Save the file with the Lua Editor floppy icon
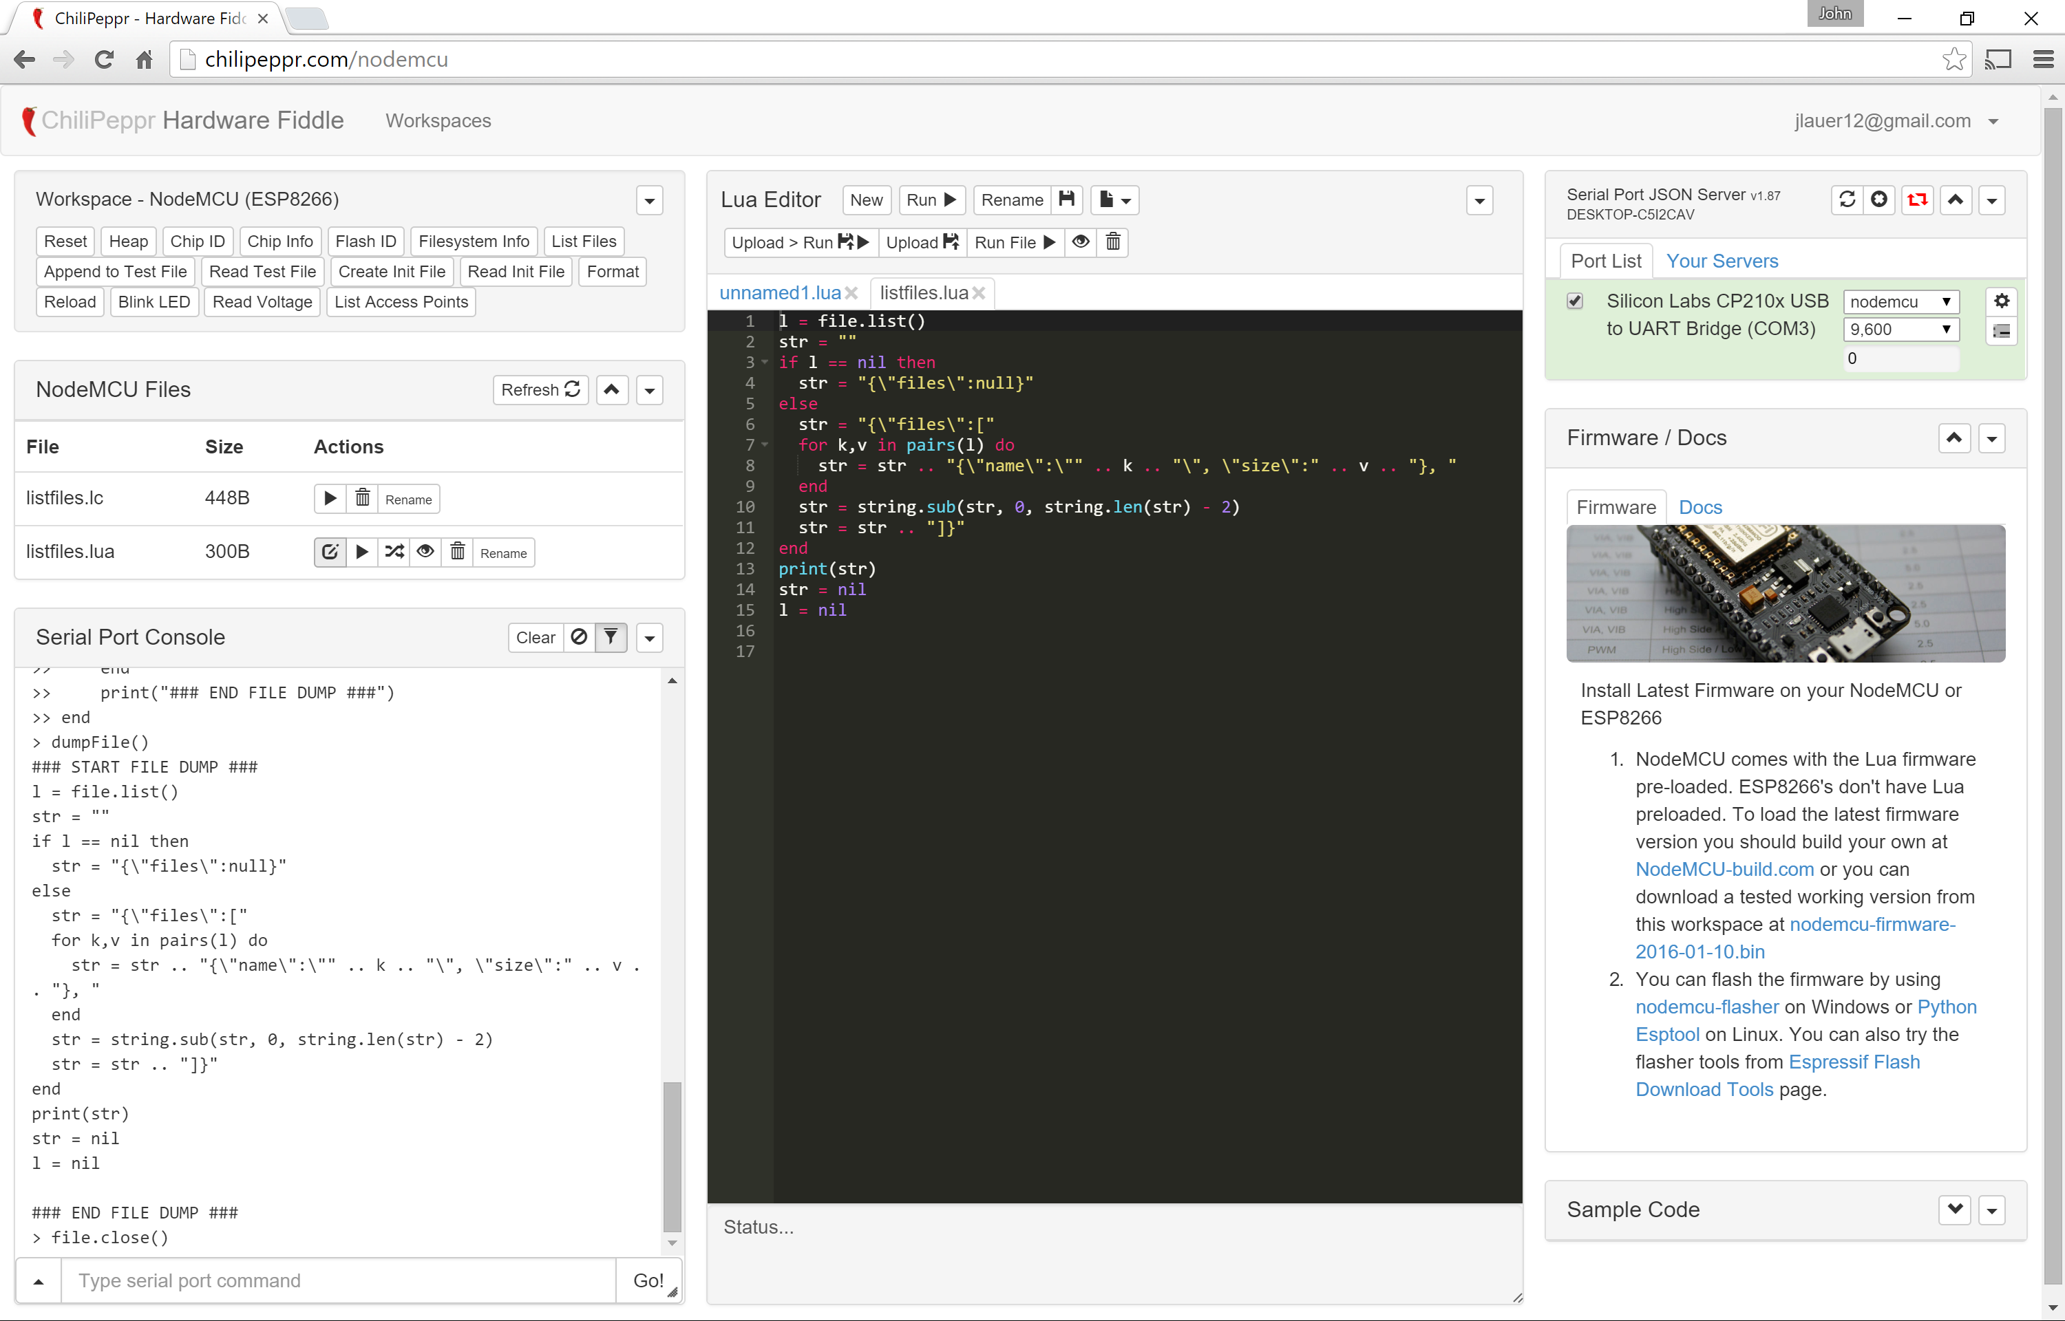This screenshot has width=2065, height=1321. [1066, 200]
